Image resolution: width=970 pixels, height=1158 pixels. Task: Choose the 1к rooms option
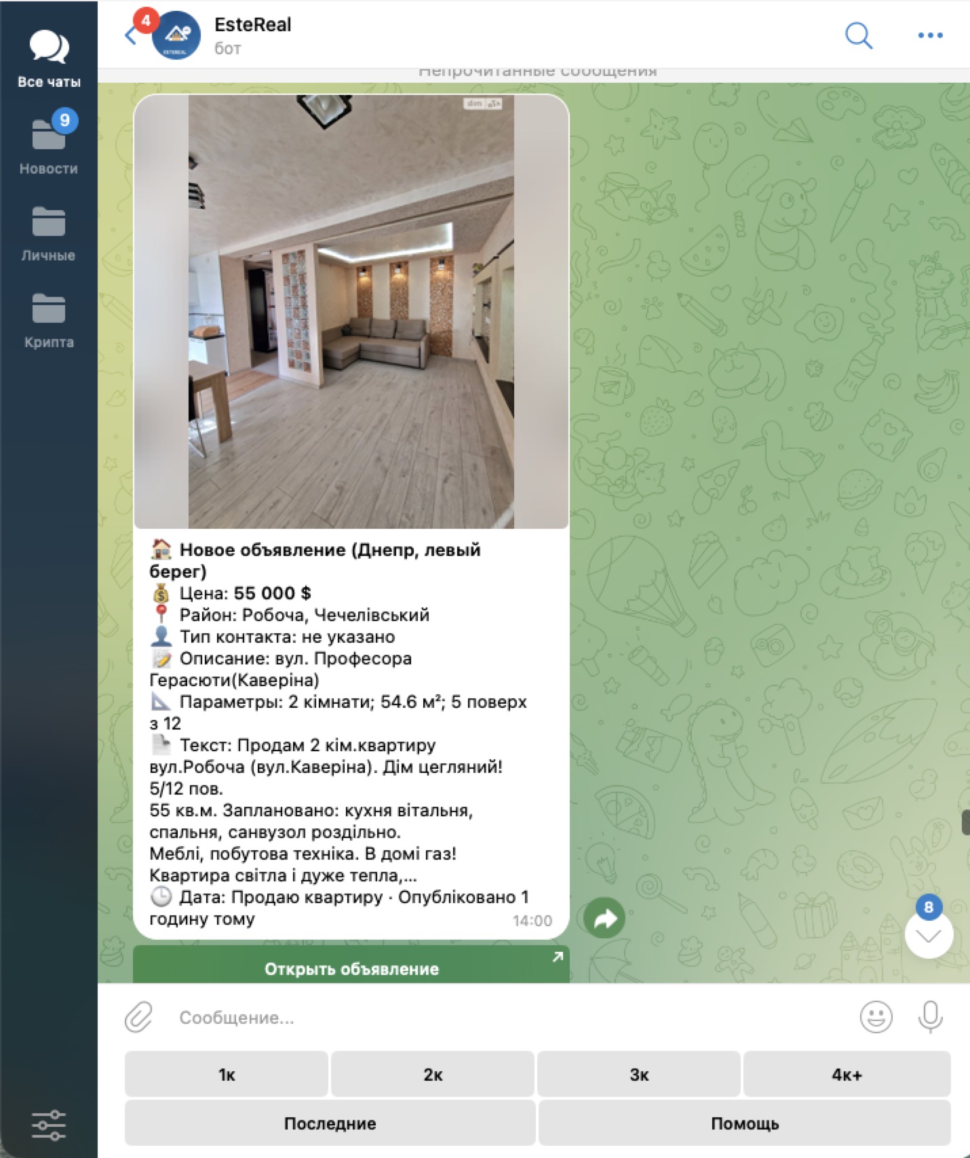click(x=227, y=1075)
